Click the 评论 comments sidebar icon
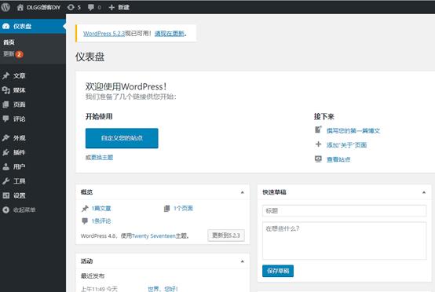 (x=5, y=119)
